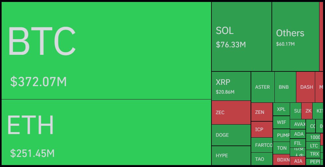Open the red ICP tile

pos(262,129)
